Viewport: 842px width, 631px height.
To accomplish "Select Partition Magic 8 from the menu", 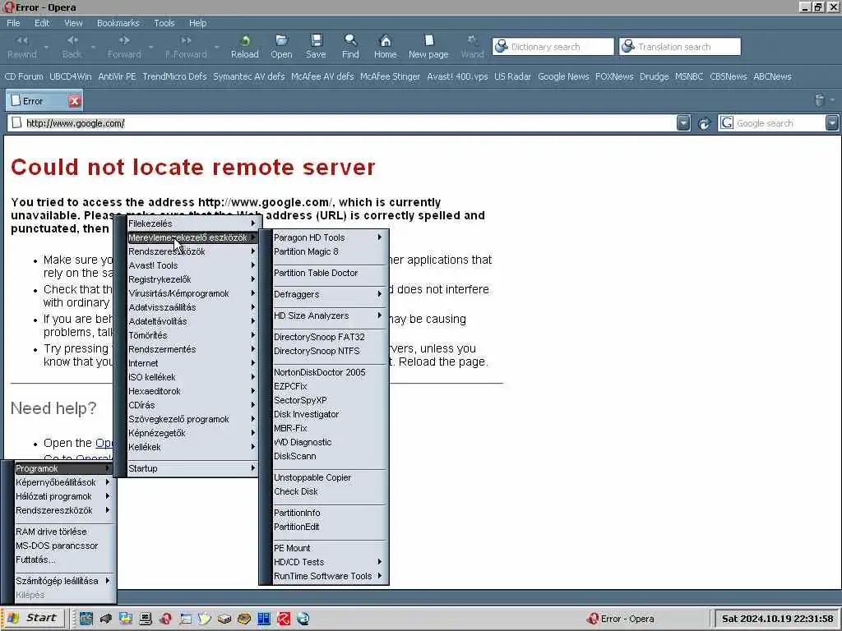I will 330,251.
